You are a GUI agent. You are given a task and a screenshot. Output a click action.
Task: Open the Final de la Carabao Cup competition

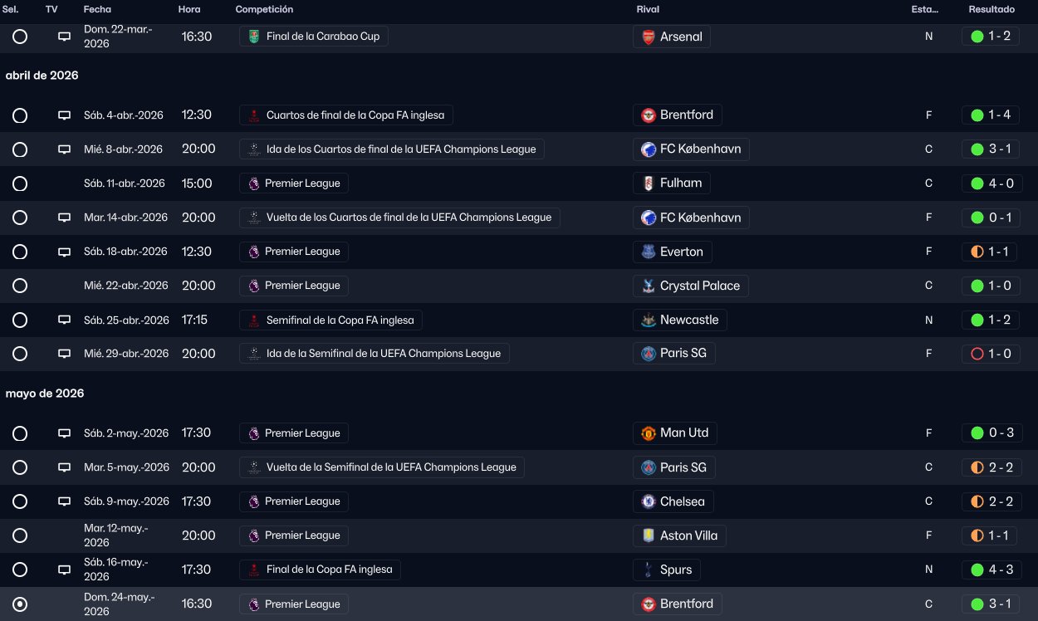pyautogui.click(x=314, y=37)
